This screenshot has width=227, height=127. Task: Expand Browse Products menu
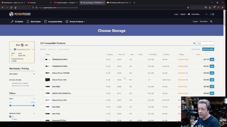pos(75,22)
